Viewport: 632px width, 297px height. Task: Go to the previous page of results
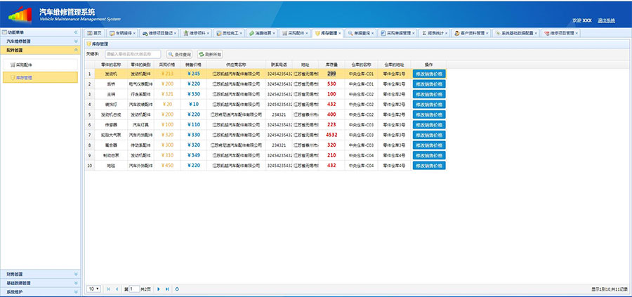117,289
